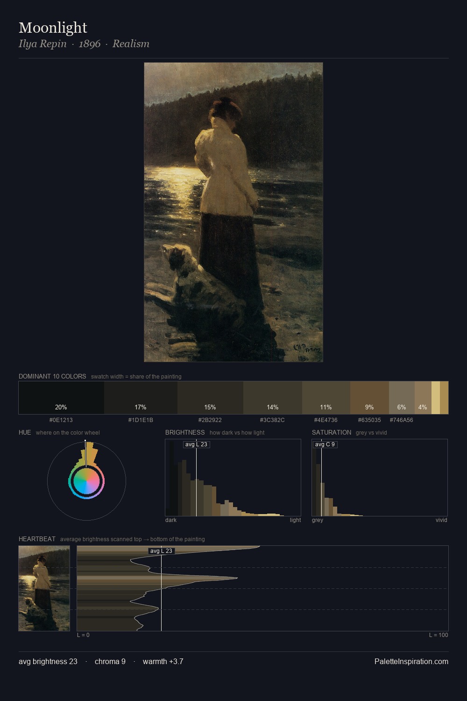Click the 'L = 0' axis label

83,635
